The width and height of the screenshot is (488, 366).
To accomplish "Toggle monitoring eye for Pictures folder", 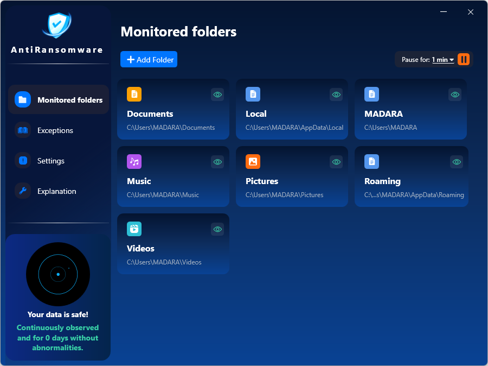I will coord(336,162).
